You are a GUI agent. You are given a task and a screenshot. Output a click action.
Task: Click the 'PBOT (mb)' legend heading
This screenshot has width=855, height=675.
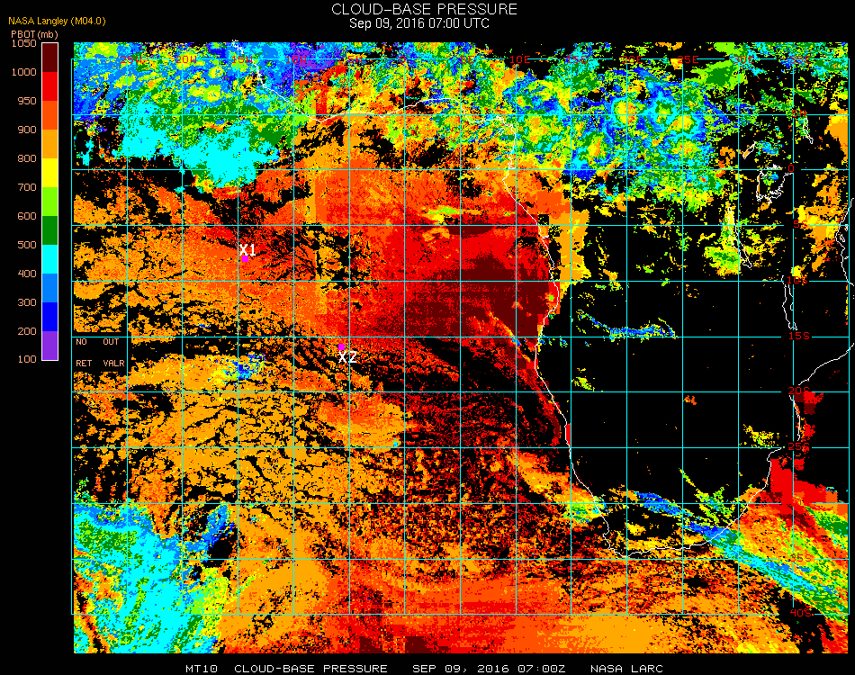pos(34,34)
